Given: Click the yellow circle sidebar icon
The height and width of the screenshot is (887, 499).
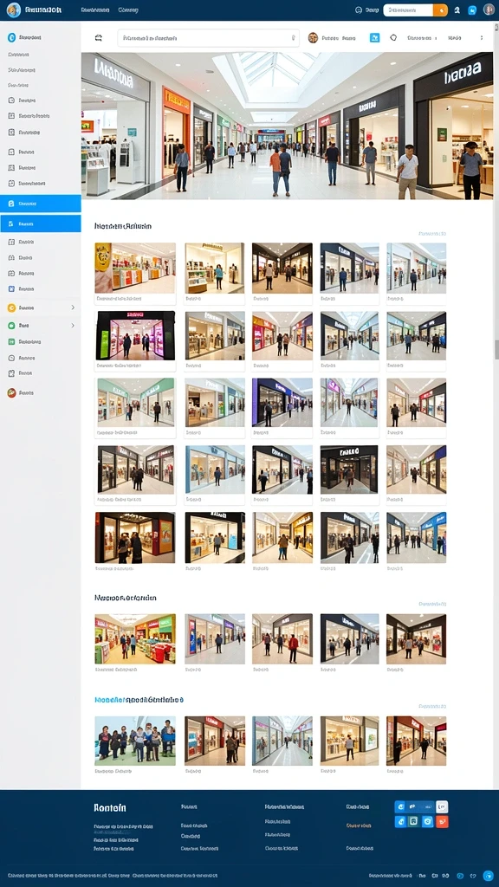Looking at the screenshot, I should (11, 308).
